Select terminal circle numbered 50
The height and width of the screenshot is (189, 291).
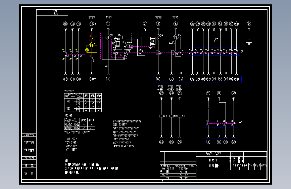pyautogui.click(x=236, y=79)
